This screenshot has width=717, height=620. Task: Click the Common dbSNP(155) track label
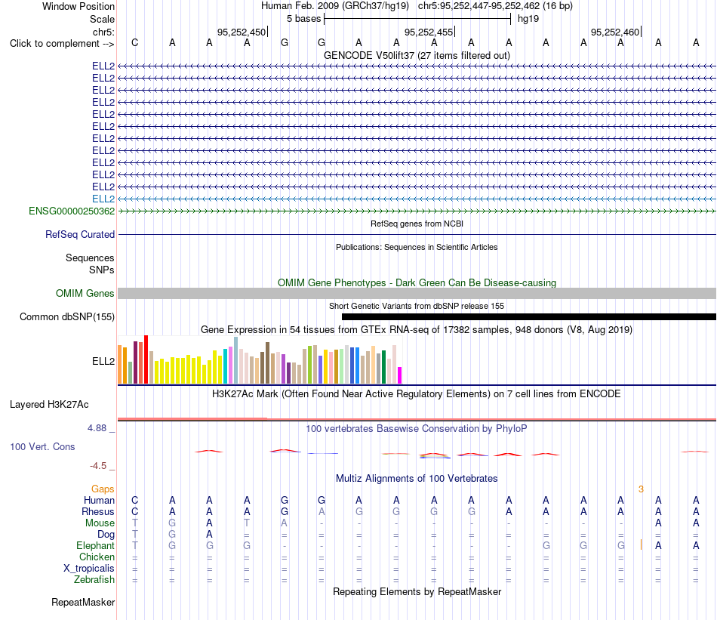pyautogui.click(x=67, y=316)
